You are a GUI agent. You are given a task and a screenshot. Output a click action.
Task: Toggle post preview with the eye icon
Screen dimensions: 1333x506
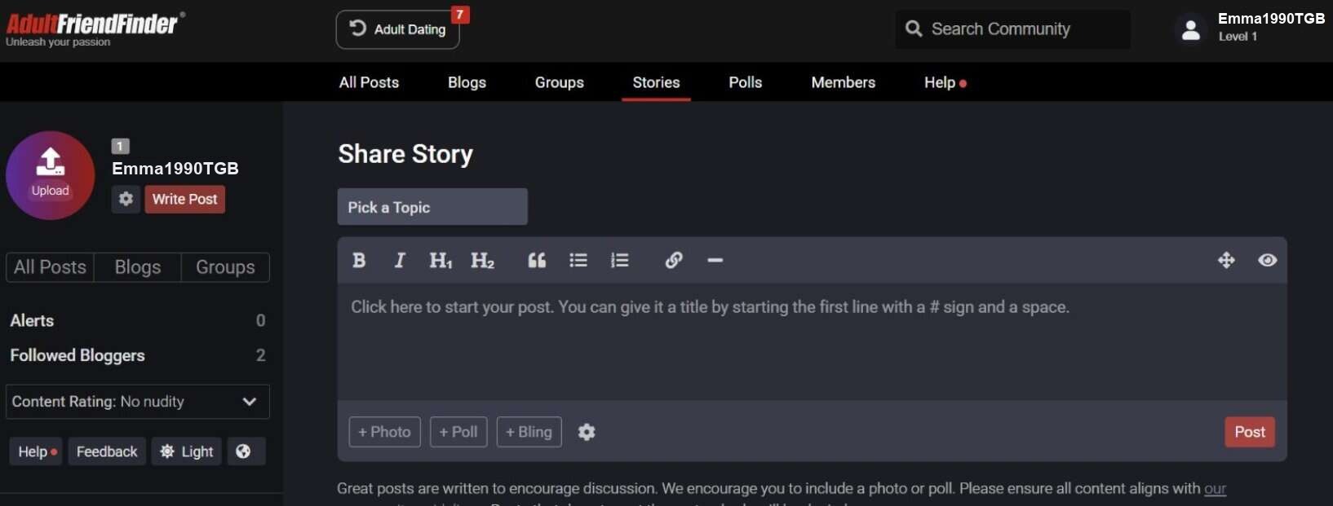[1267, 260]
